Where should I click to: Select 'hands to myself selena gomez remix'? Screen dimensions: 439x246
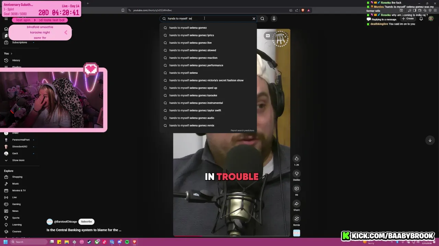(x=208, y=125)
